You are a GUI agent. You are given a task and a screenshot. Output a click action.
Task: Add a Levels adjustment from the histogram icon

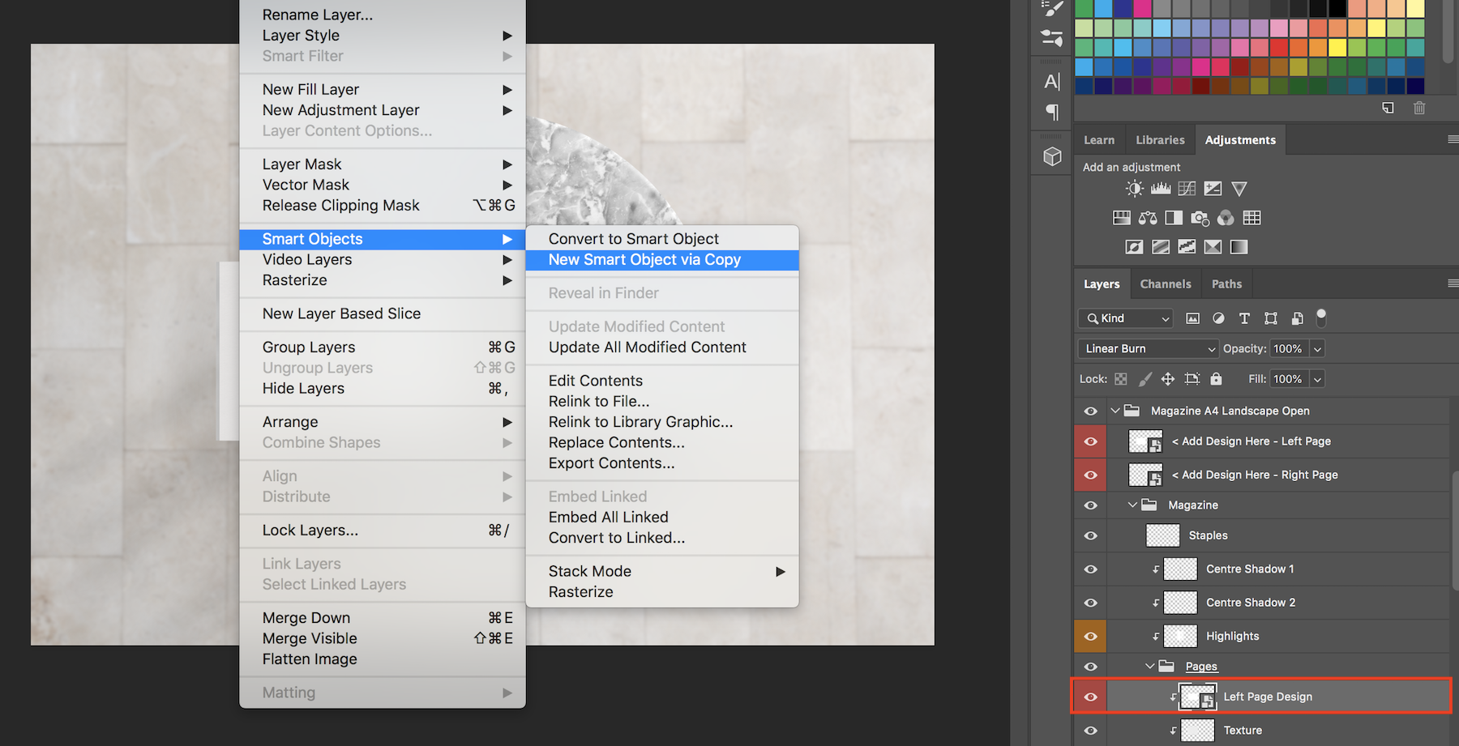[1161, 189]
